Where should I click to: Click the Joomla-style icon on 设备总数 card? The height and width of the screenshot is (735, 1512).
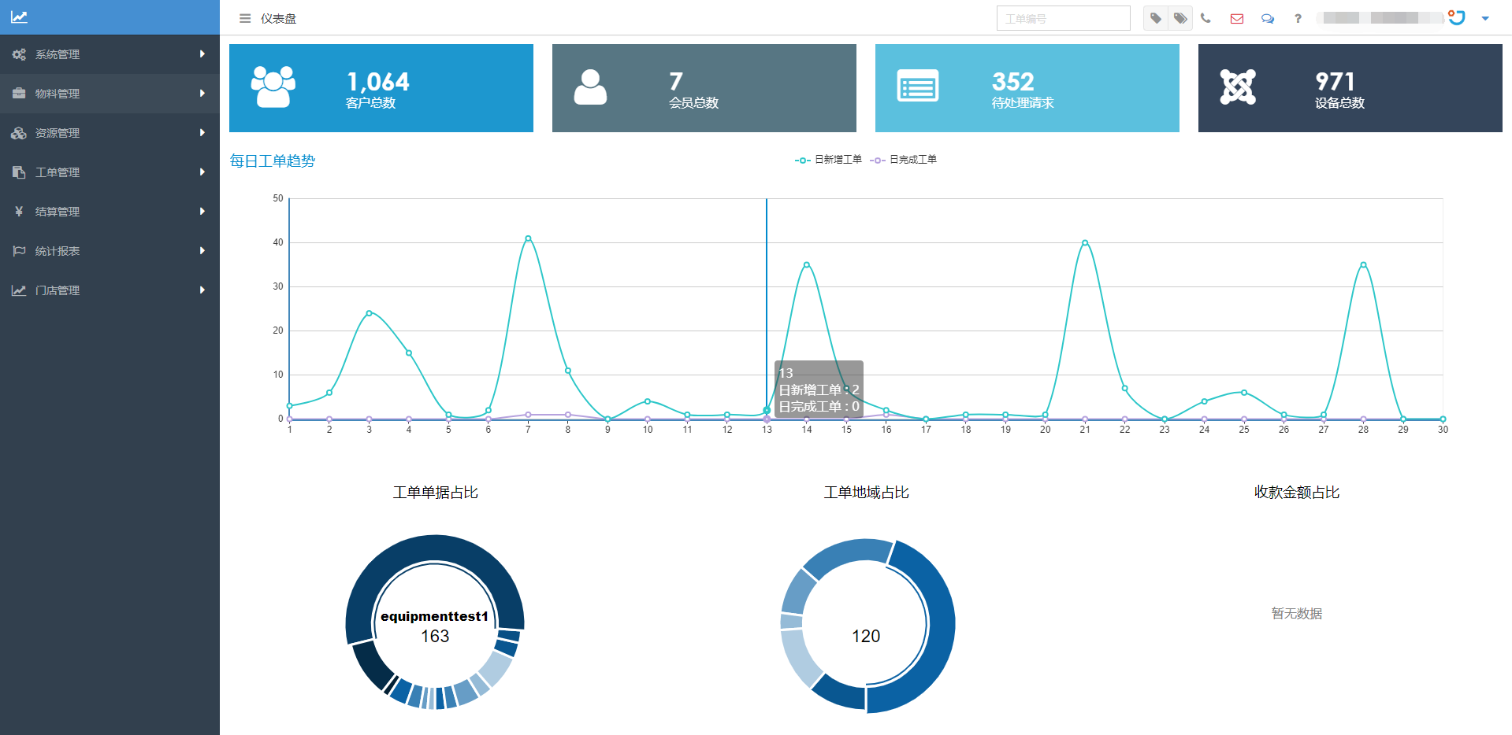pyautogui.click(x=1238, y=87)
